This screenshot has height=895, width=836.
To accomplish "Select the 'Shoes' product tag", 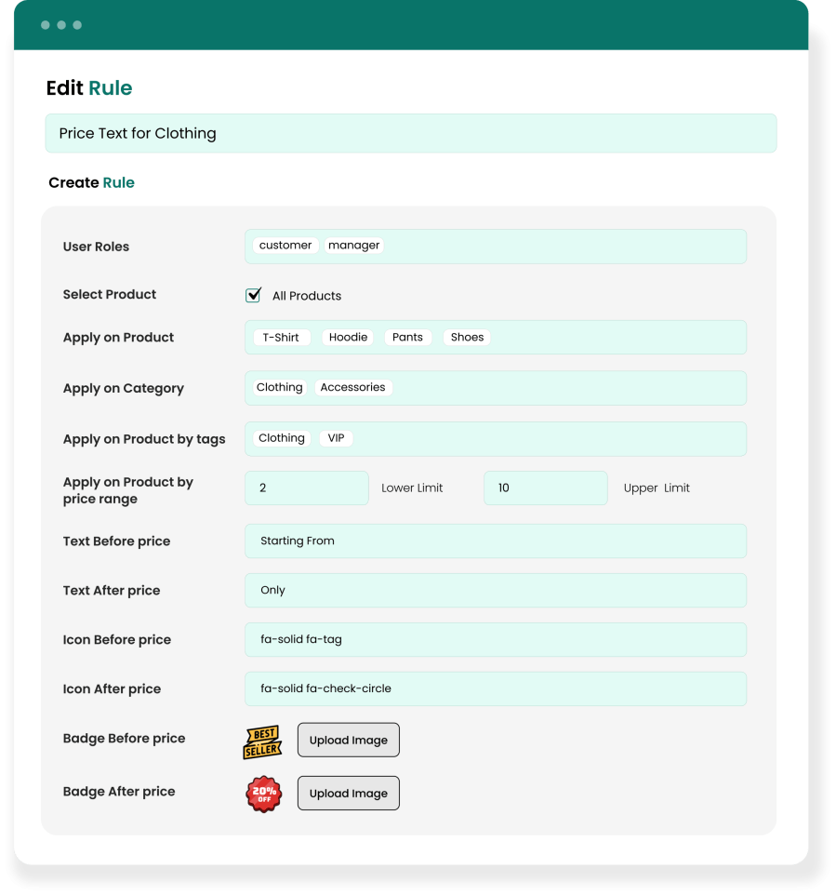I will [x=467, y=338].
